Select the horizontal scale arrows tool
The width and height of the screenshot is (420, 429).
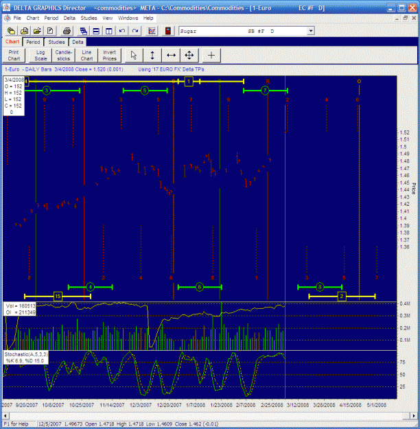click(x=171, y=56)
